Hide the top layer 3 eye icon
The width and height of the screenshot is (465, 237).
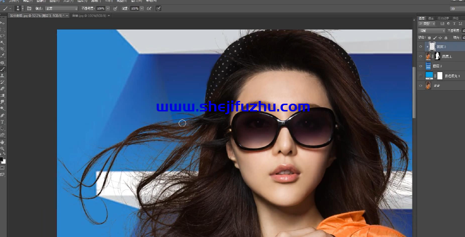(x=421, y=46)
